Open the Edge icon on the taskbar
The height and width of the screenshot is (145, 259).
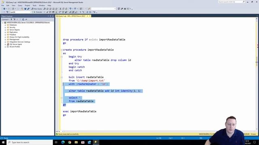63,142
